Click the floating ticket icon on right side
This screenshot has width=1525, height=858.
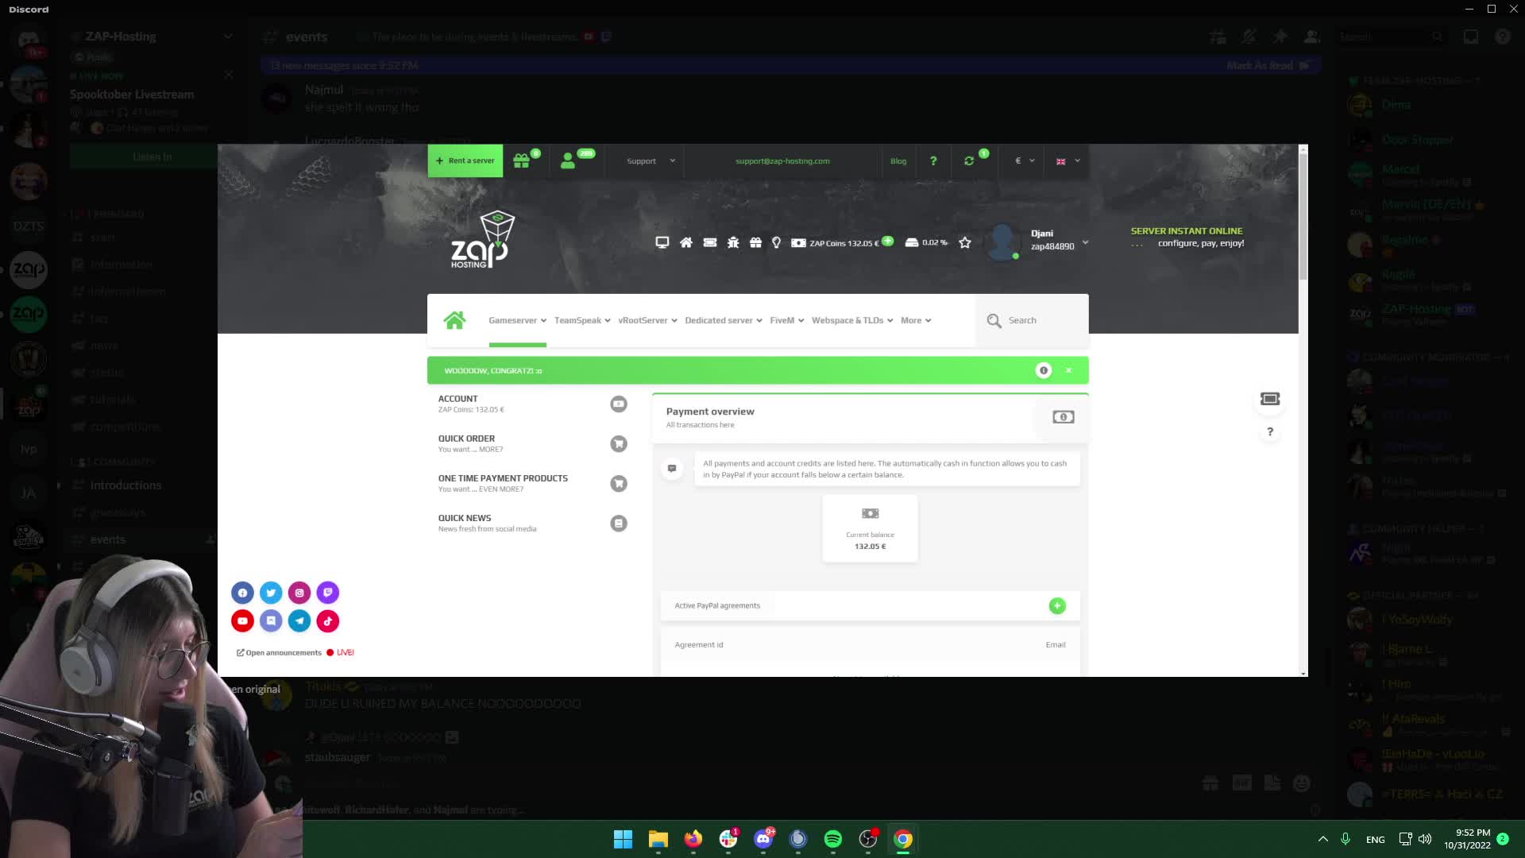[x=1270, y=399]
